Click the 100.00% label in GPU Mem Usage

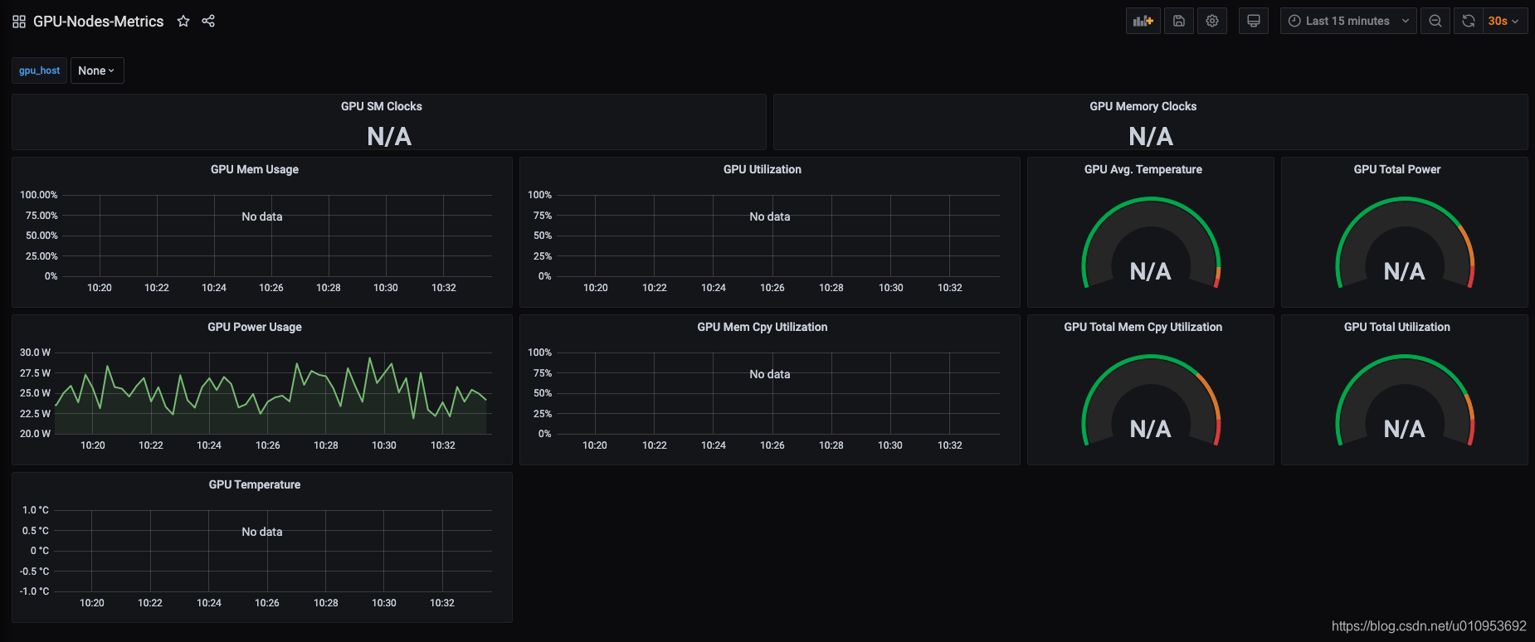[39, 195]
